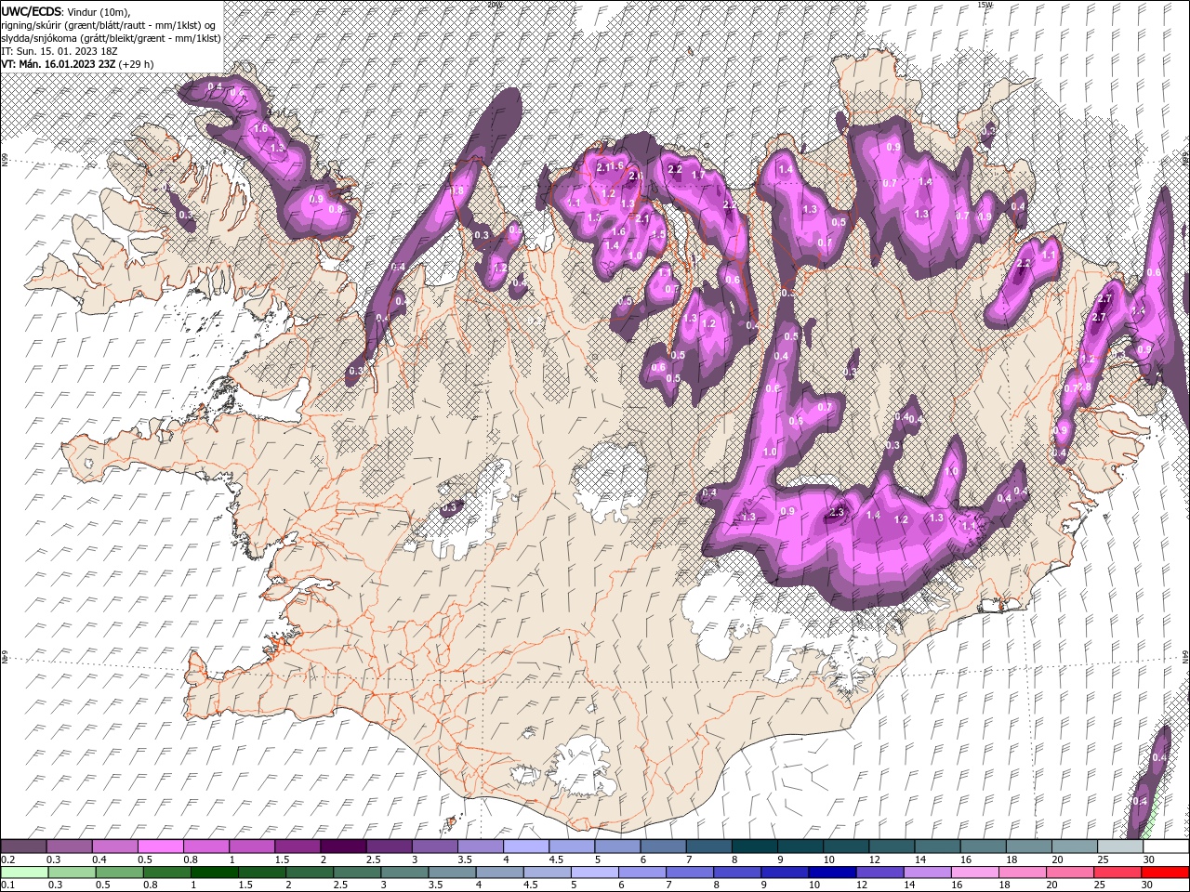Viewport: 1190px width, 892px height.
Task: Click the '(+29 h)' forecast offset text
Action: pos(137,64)
